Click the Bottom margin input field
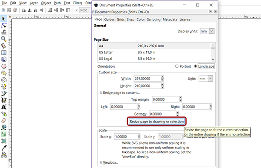The height and width of the screenshot is (168, 261). (163, 114)
